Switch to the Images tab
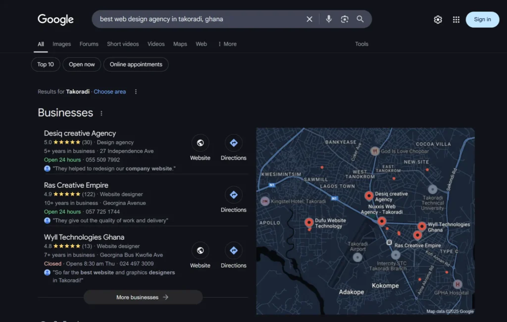507x322 pixels. tap(62, 44)
